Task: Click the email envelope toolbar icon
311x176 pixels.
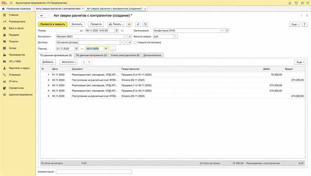Action: [129, 24]
